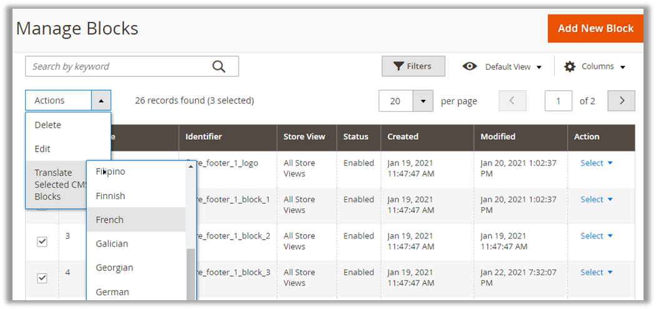
Task: Expand the per page size dropdown
Action: (x=423, y=101)
